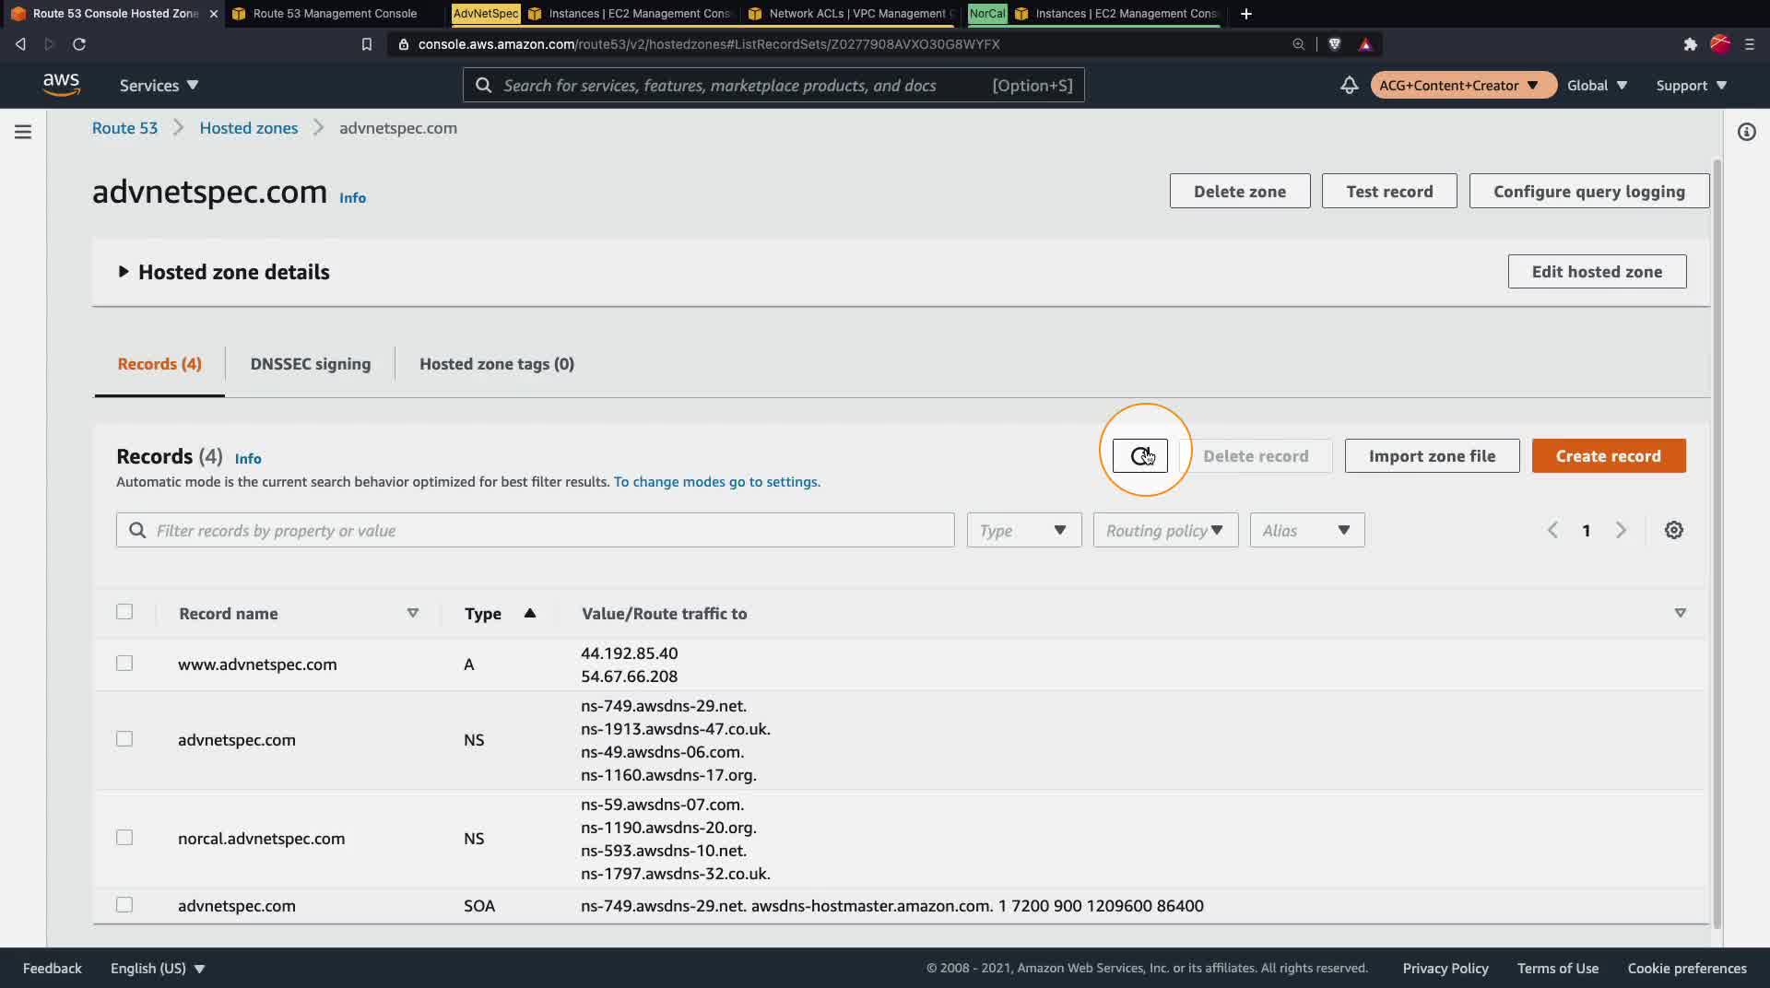Switch to Route 53 Management Console browser tab
This screenshot has height=988, width=1770.
coord(335,14)
